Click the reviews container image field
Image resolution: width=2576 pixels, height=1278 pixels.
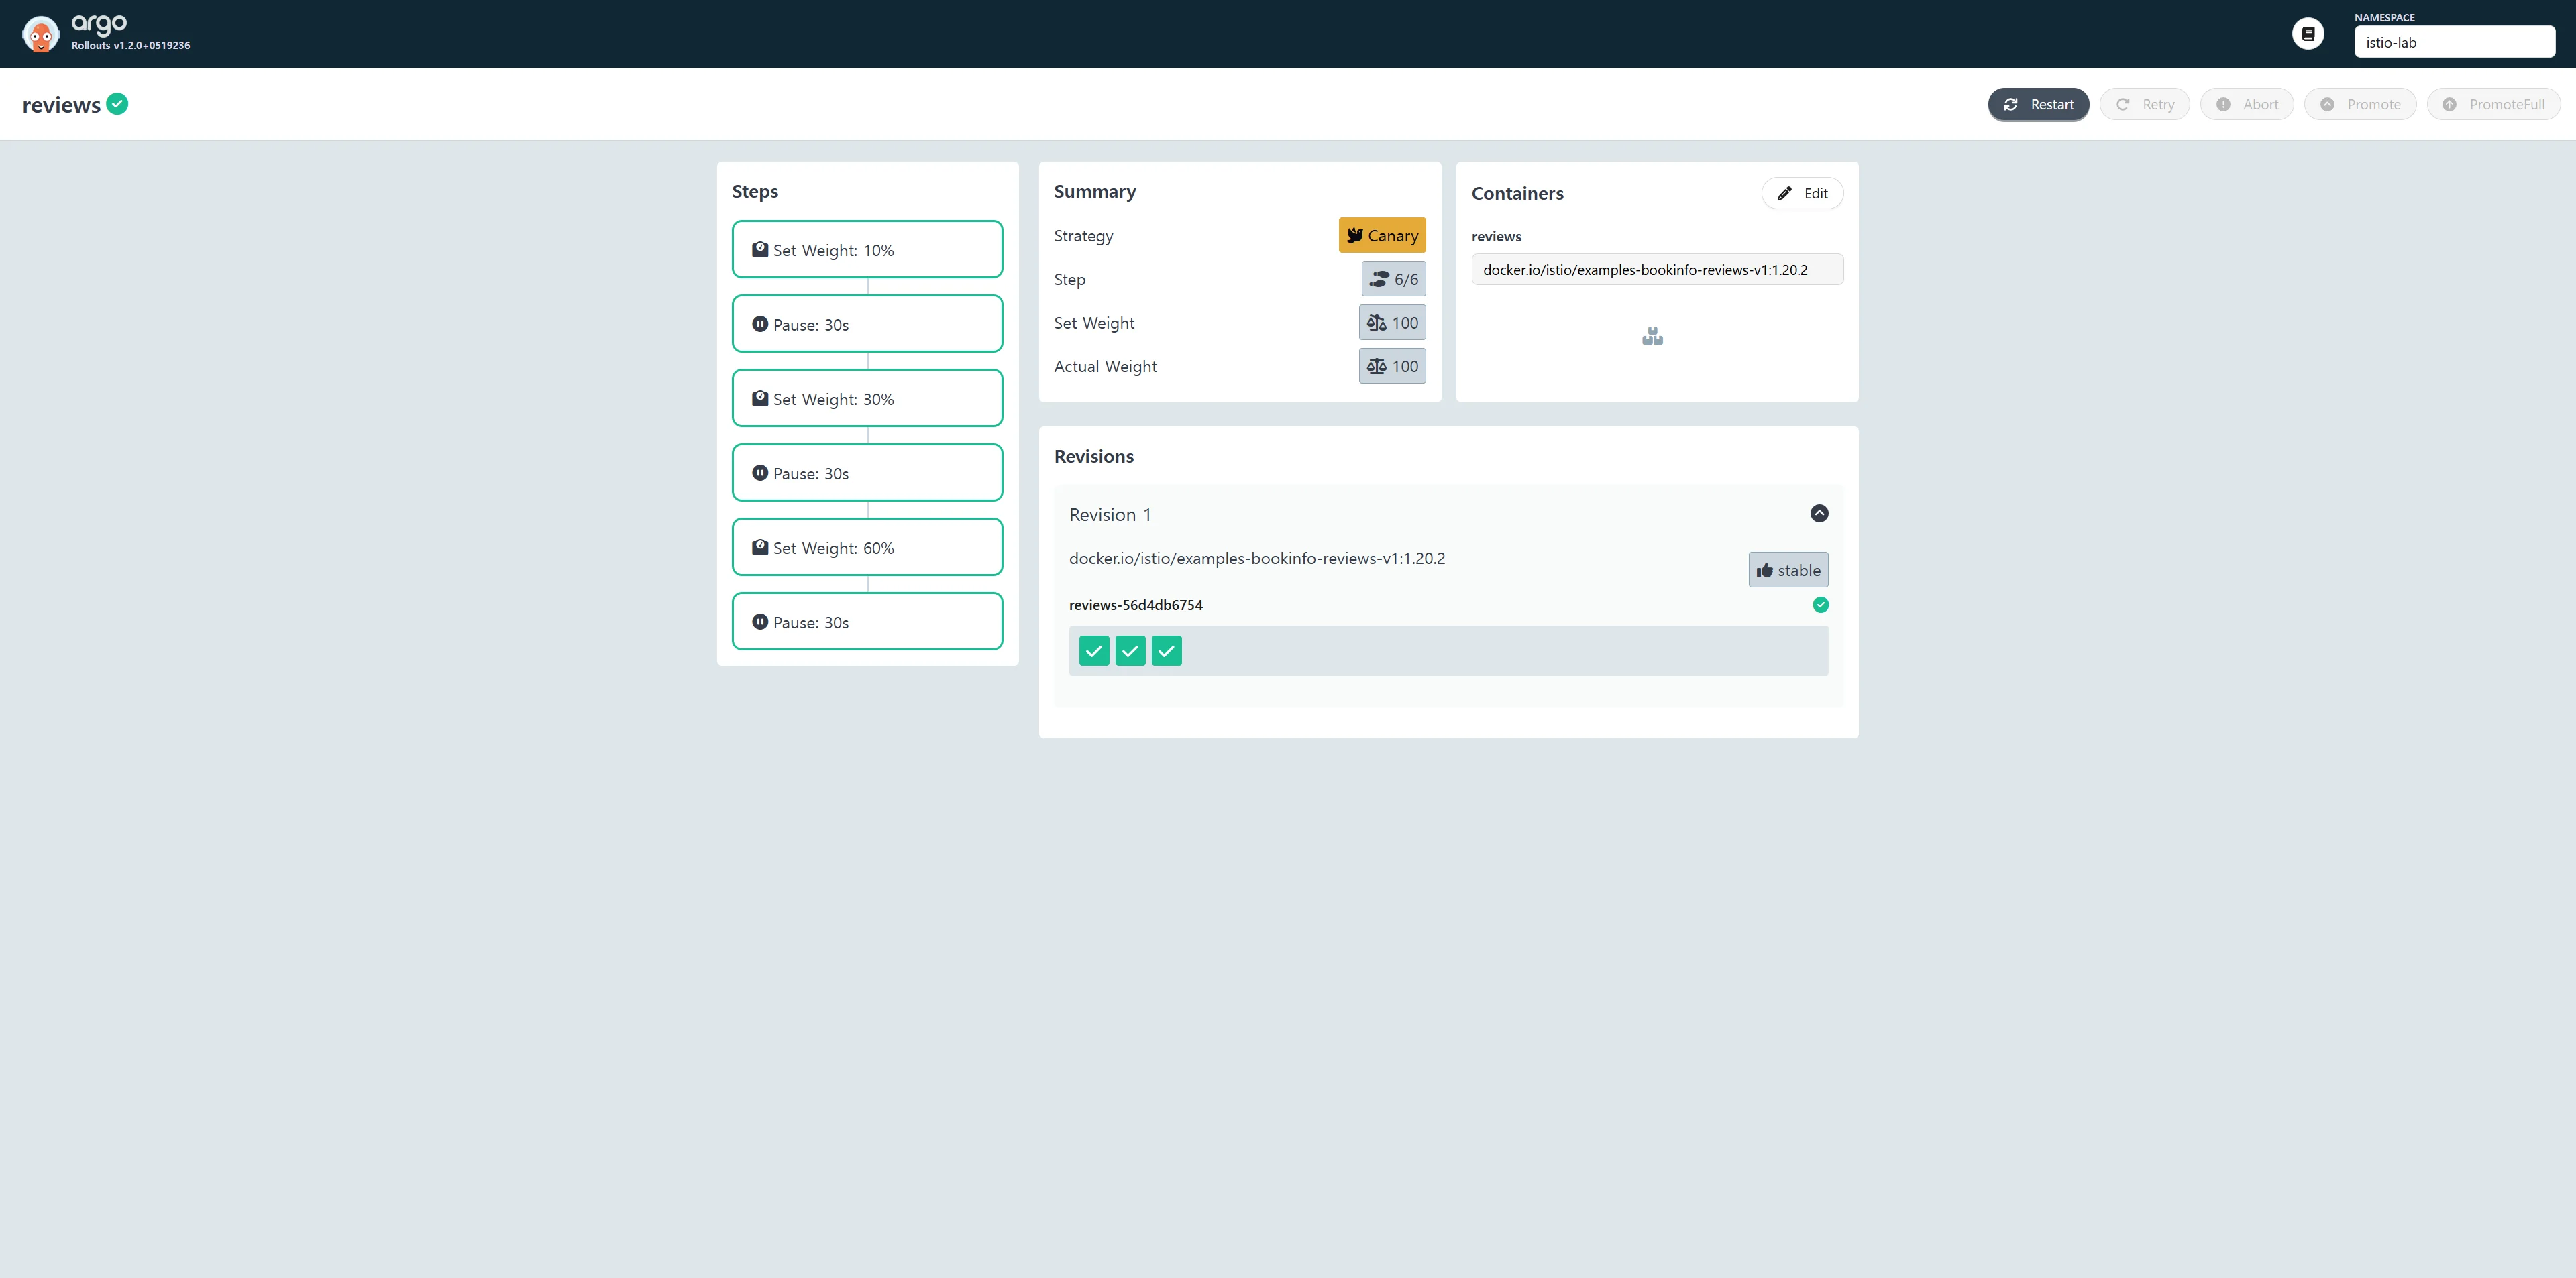(x=1657, y=270)
